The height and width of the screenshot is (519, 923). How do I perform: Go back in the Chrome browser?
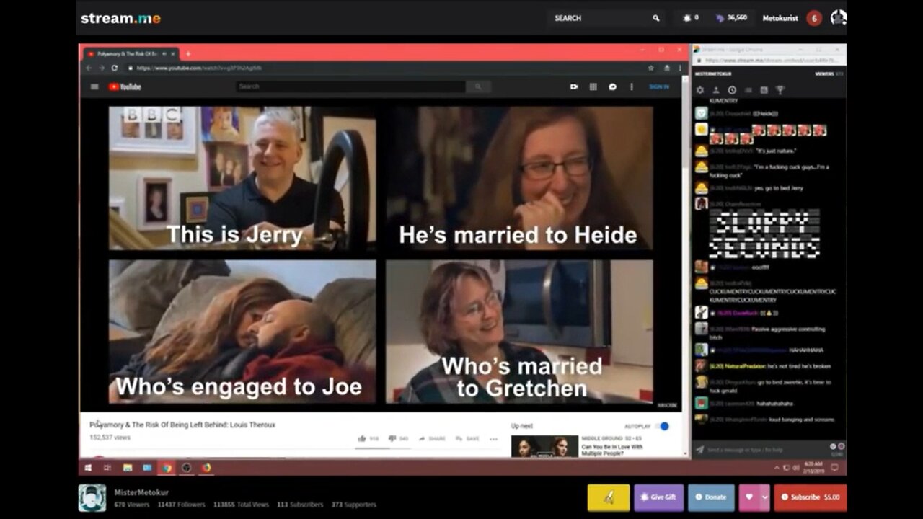click(89, 68)
